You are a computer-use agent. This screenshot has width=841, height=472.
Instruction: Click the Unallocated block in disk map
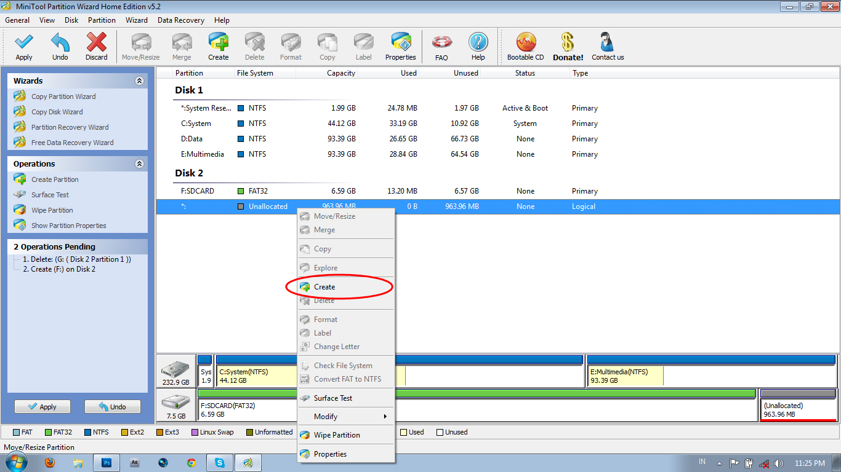pyautogui.click(x=799, y=405)
